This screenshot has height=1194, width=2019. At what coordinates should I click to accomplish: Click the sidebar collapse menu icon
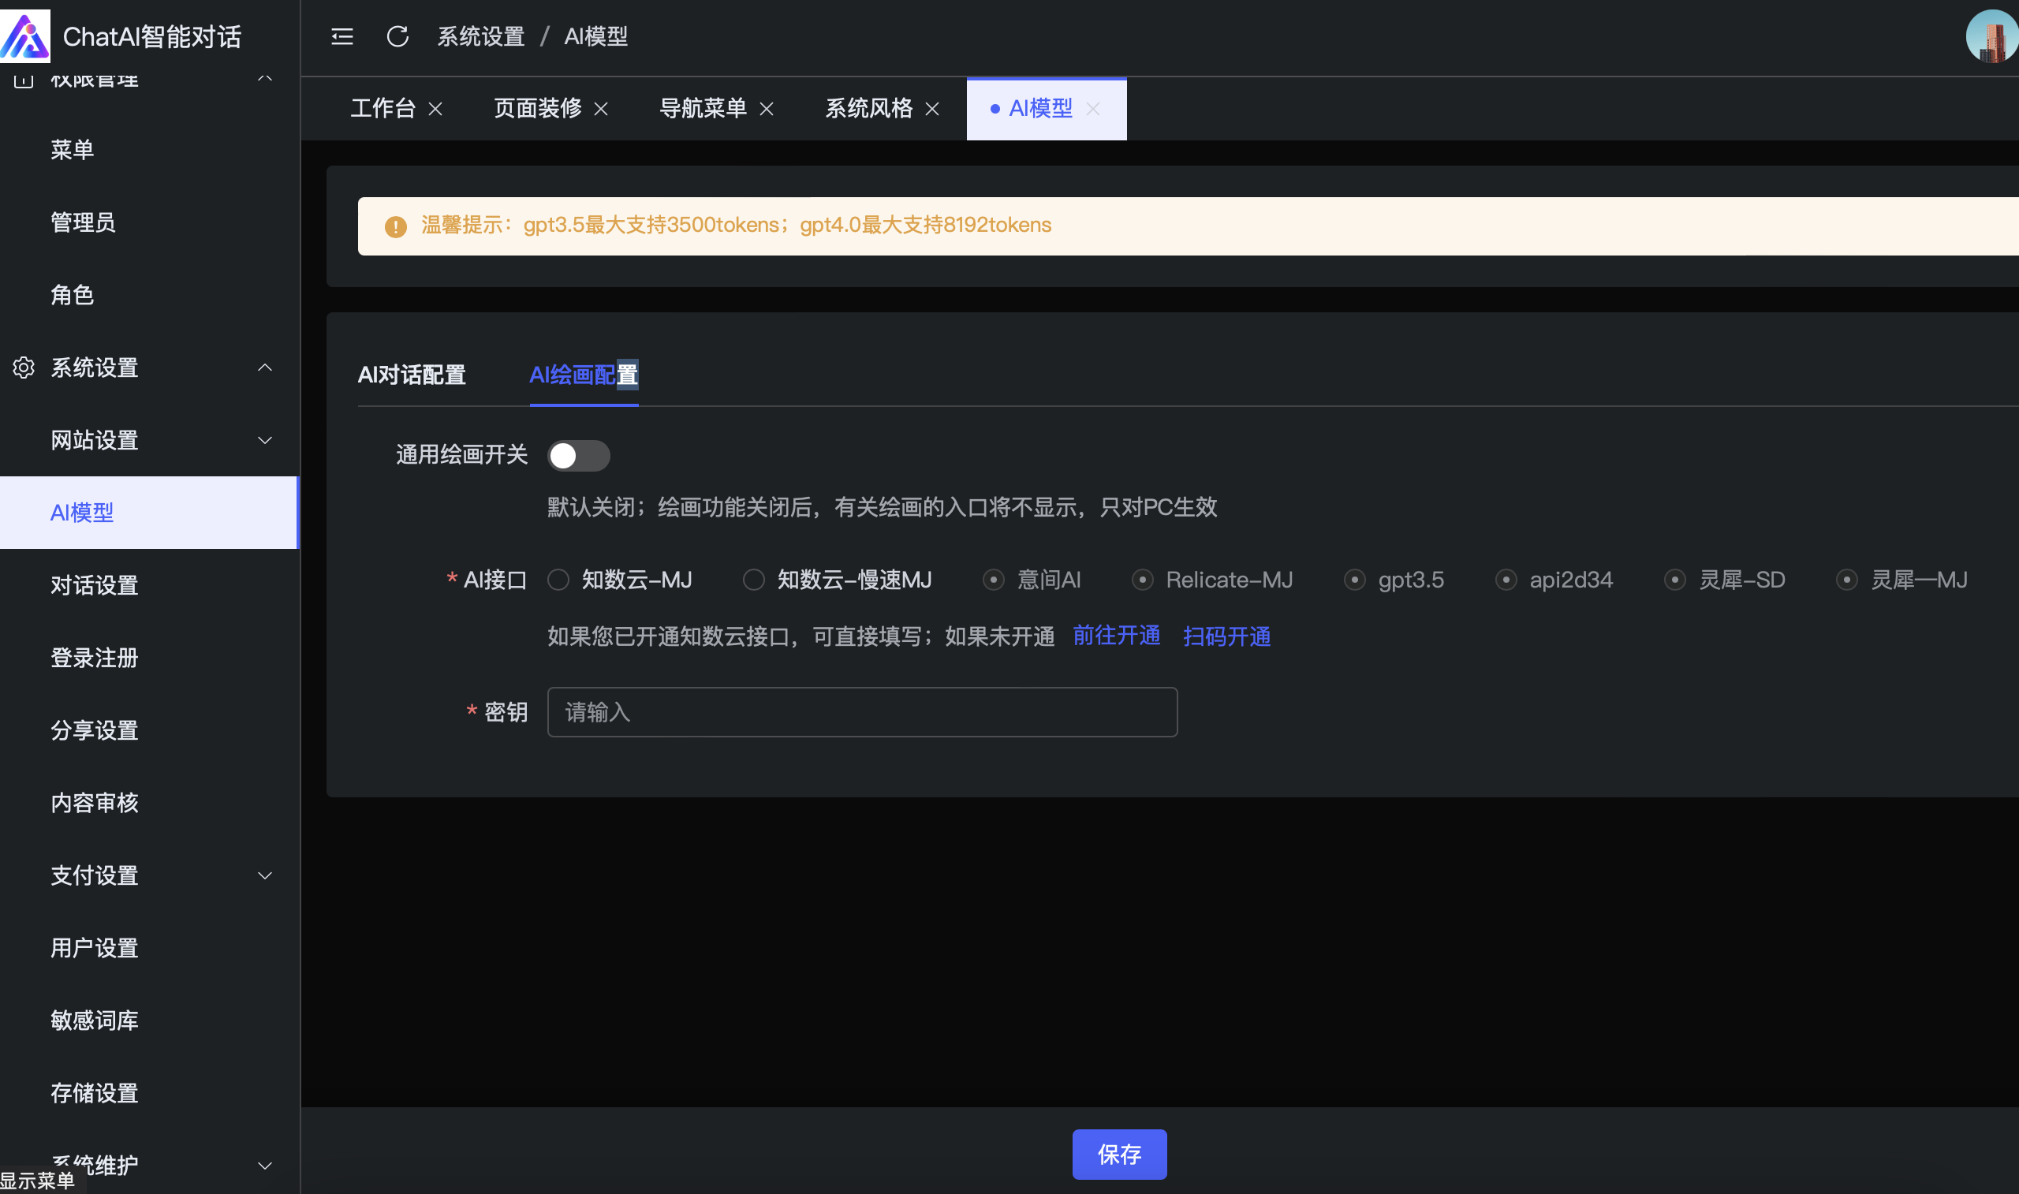pos(341,36)
